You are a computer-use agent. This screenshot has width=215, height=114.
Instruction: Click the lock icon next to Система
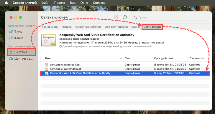click(x=11, y=52)
